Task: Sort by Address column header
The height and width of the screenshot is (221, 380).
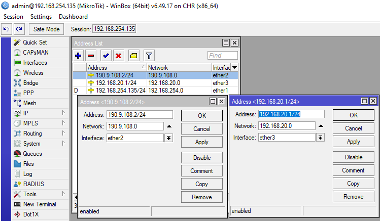Action: (x=117, y=67)
